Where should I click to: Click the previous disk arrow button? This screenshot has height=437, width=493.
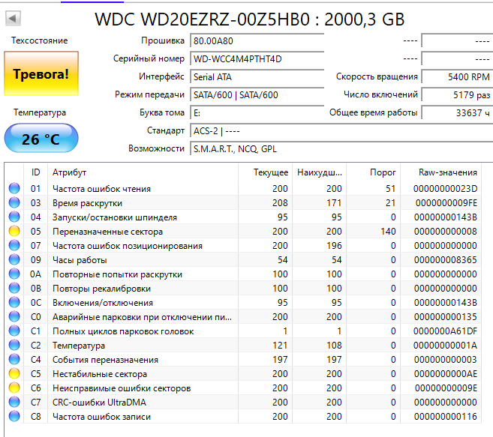pos(13,19)
